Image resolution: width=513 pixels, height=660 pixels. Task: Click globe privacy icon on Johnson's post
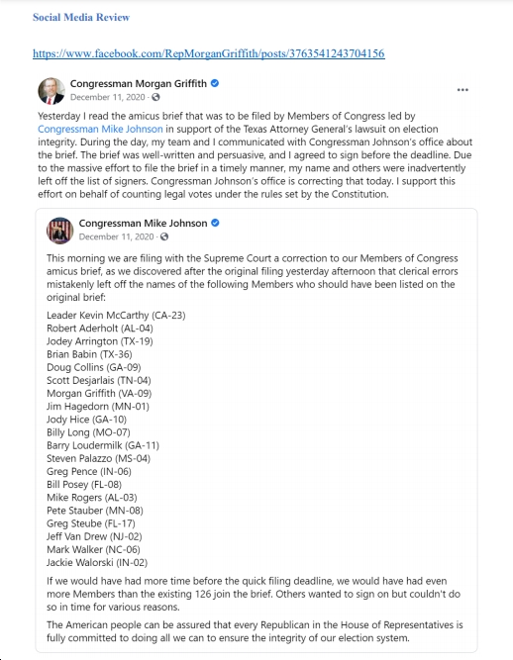164,236
